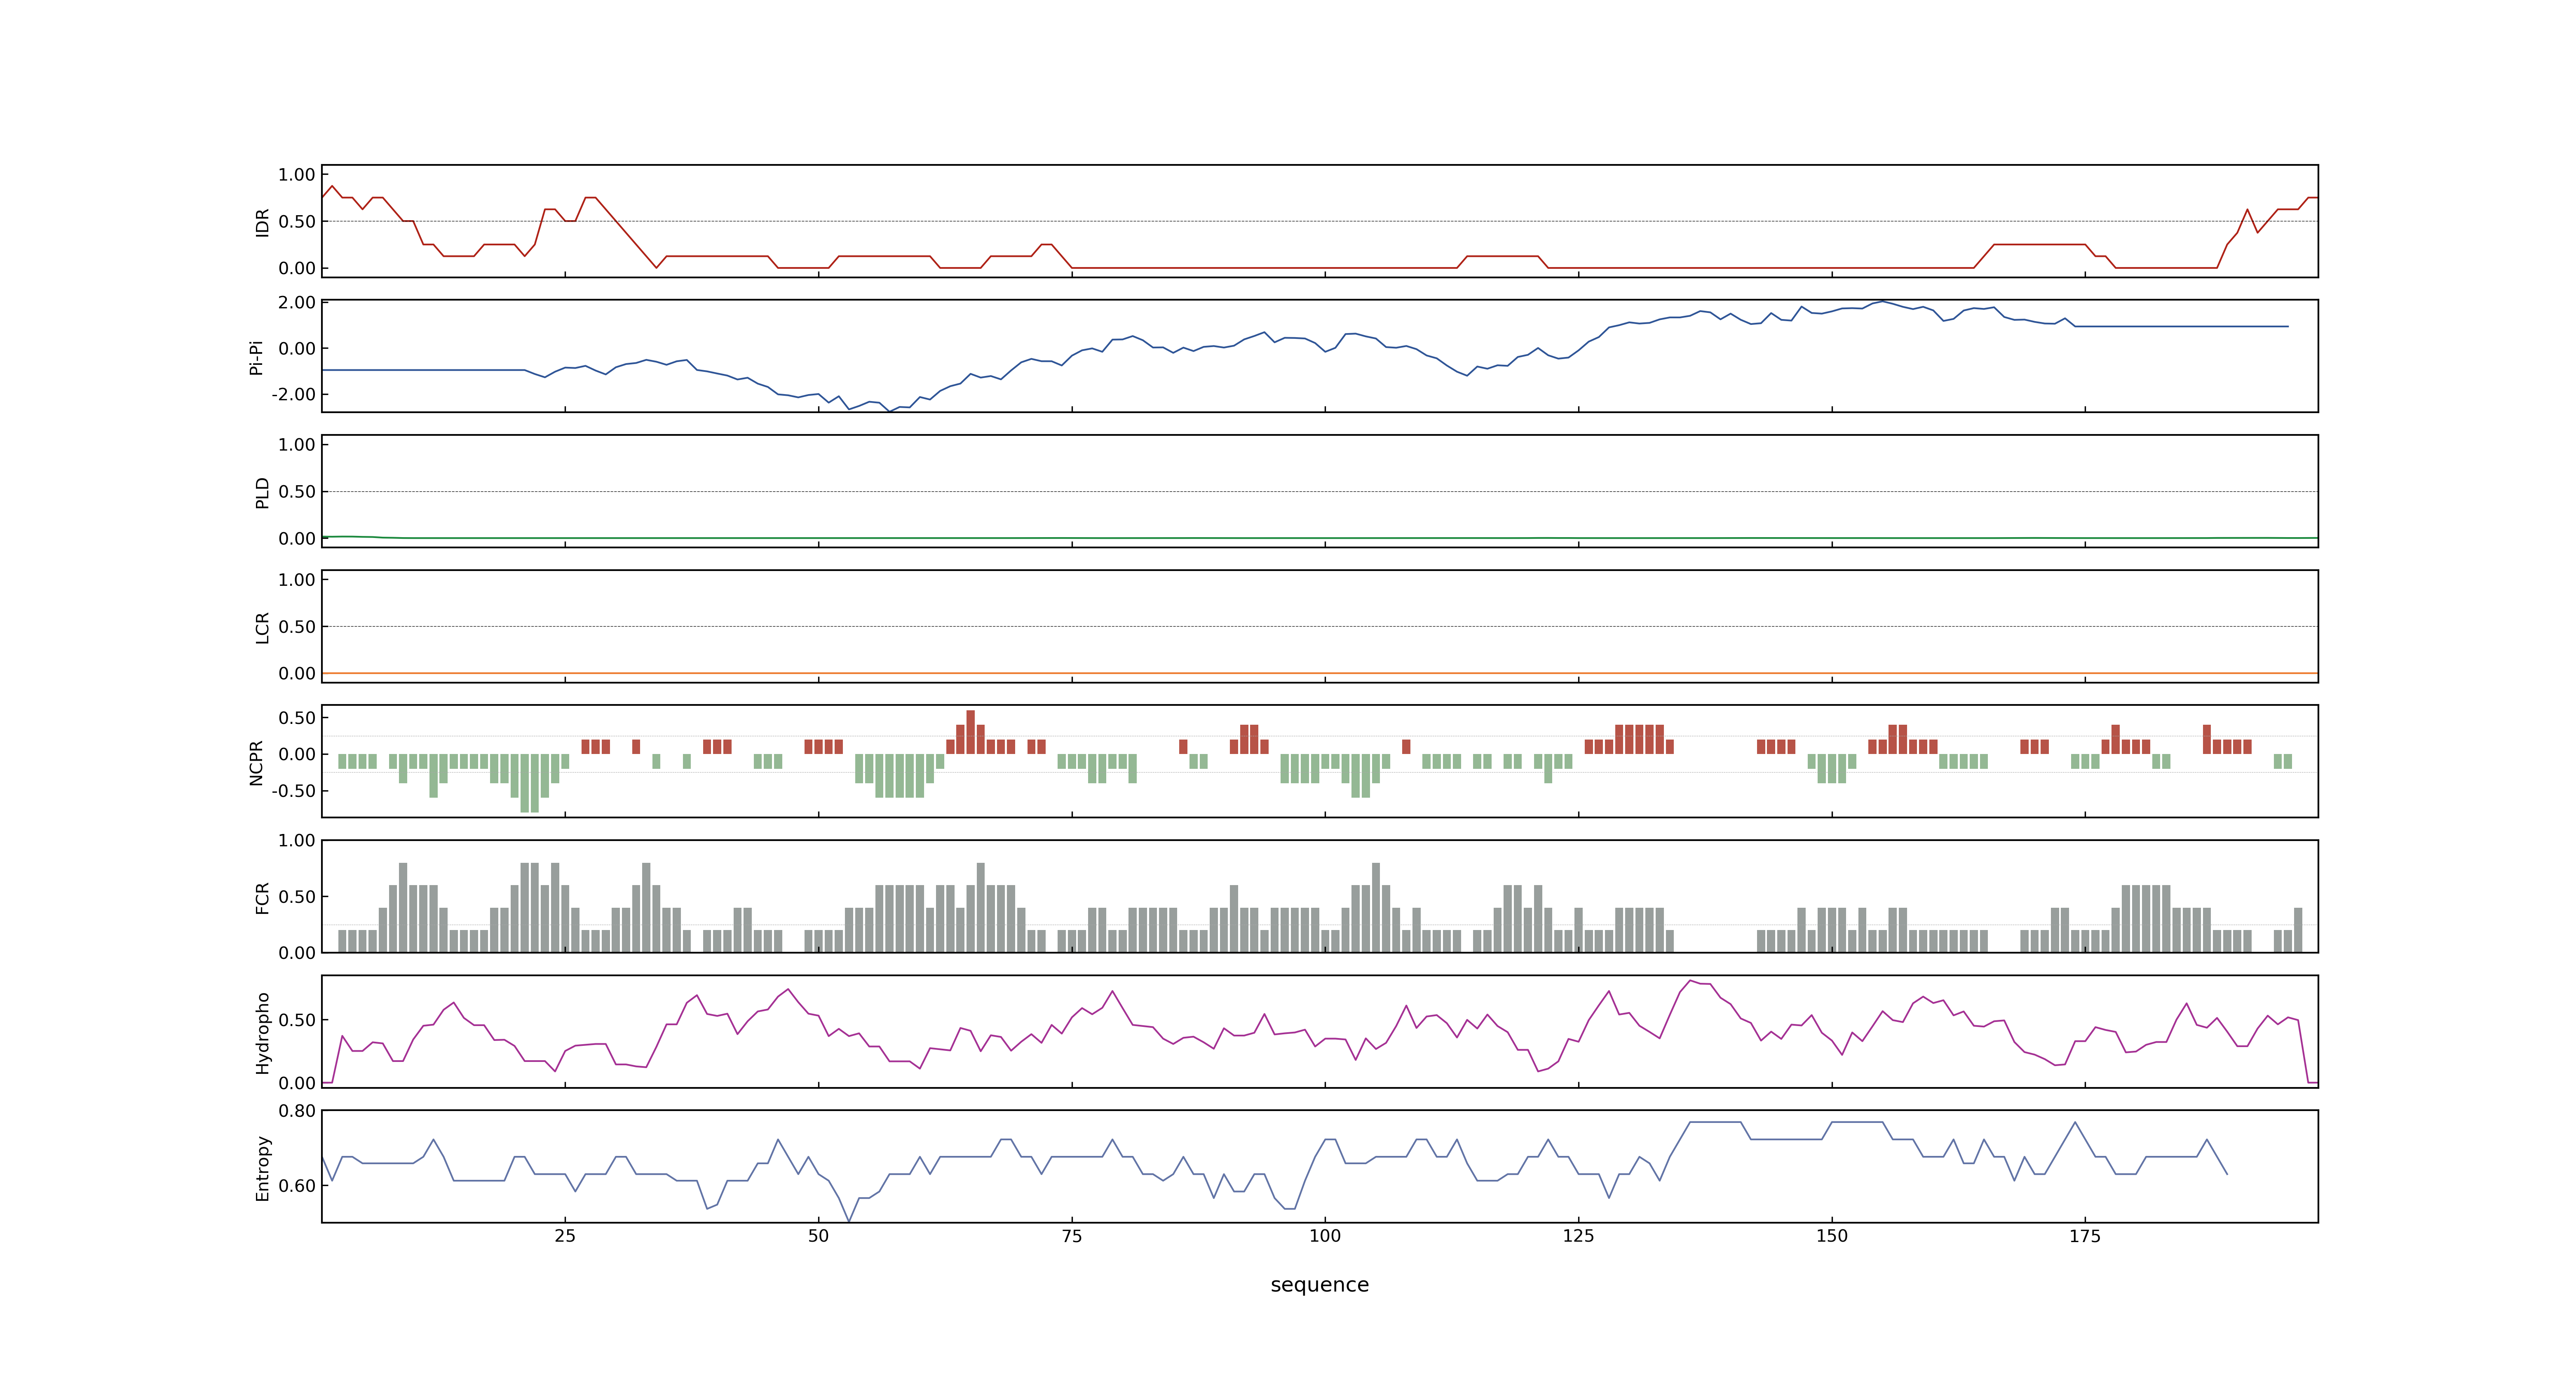
Task: Click the 2.00 tick in Pi-Pi panel
Action: pyautogui.click(x=297, y=302)
